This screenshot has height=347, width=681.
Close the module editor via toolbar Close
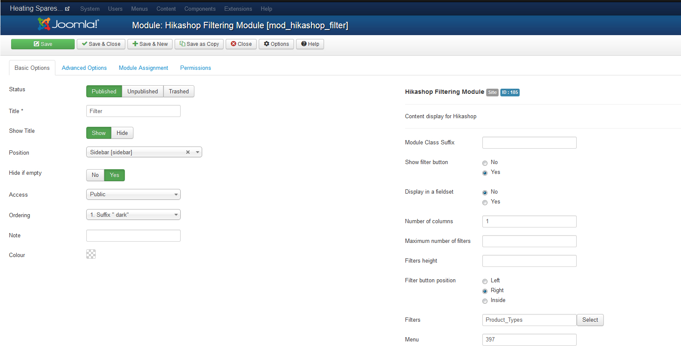(x=241, y=44)
